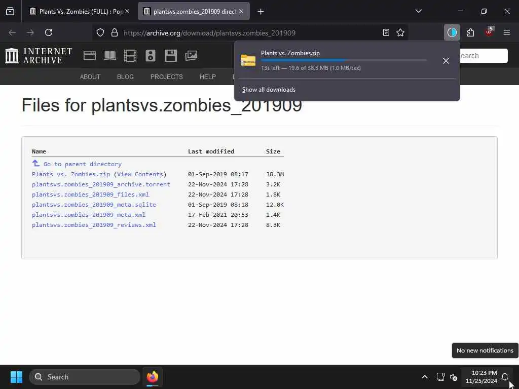
Task: Open the uBlock Origin extension icon
Action: click(489, 32)
